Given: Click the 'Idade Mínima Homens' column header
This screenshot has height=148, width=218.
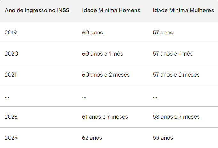Looking at the screenshot, I should pyautogui.click(x=111, y=10).
